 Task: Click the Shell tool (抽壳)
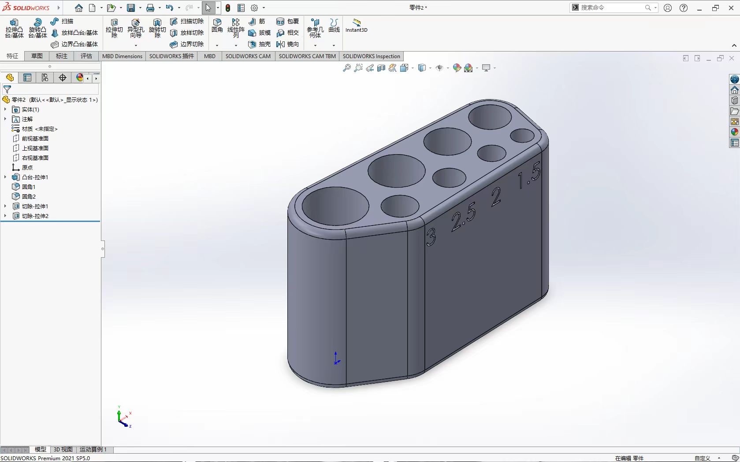point(260,44)
